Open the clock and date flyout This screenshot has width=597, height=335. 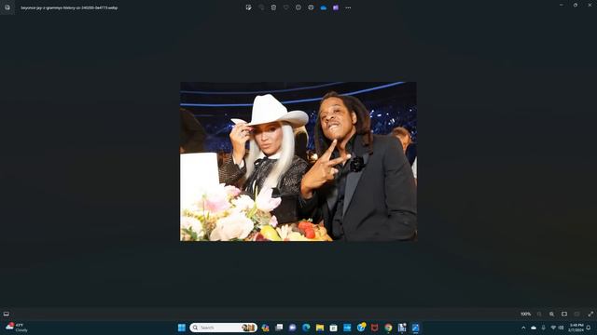coord(576,328)
